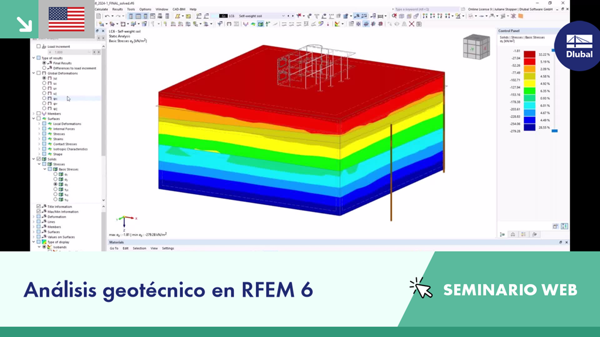Viewport: 600px width, 337px height.
Task: Click the screenshot camera icon in second toolbar
Action: tap(419, 24)
